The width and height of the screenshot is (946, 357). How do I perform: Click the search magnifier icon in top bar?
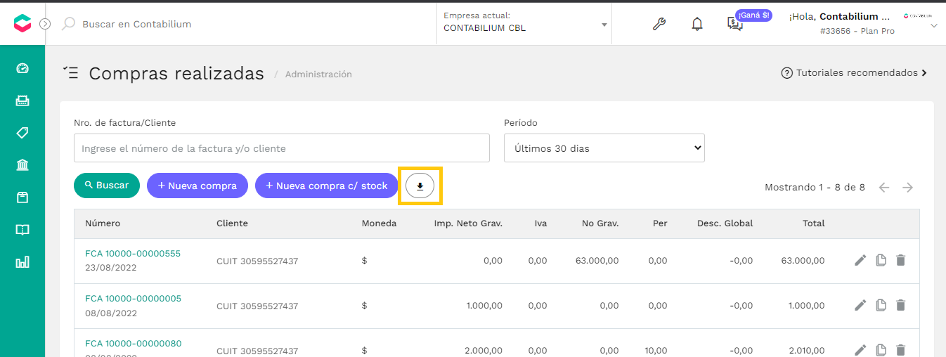tap(68, 24)
